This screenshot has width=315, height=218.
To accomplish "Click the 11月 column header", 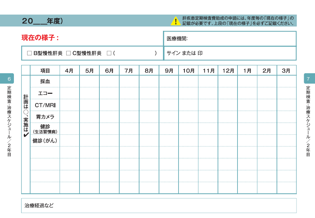I will pos(208,71).
